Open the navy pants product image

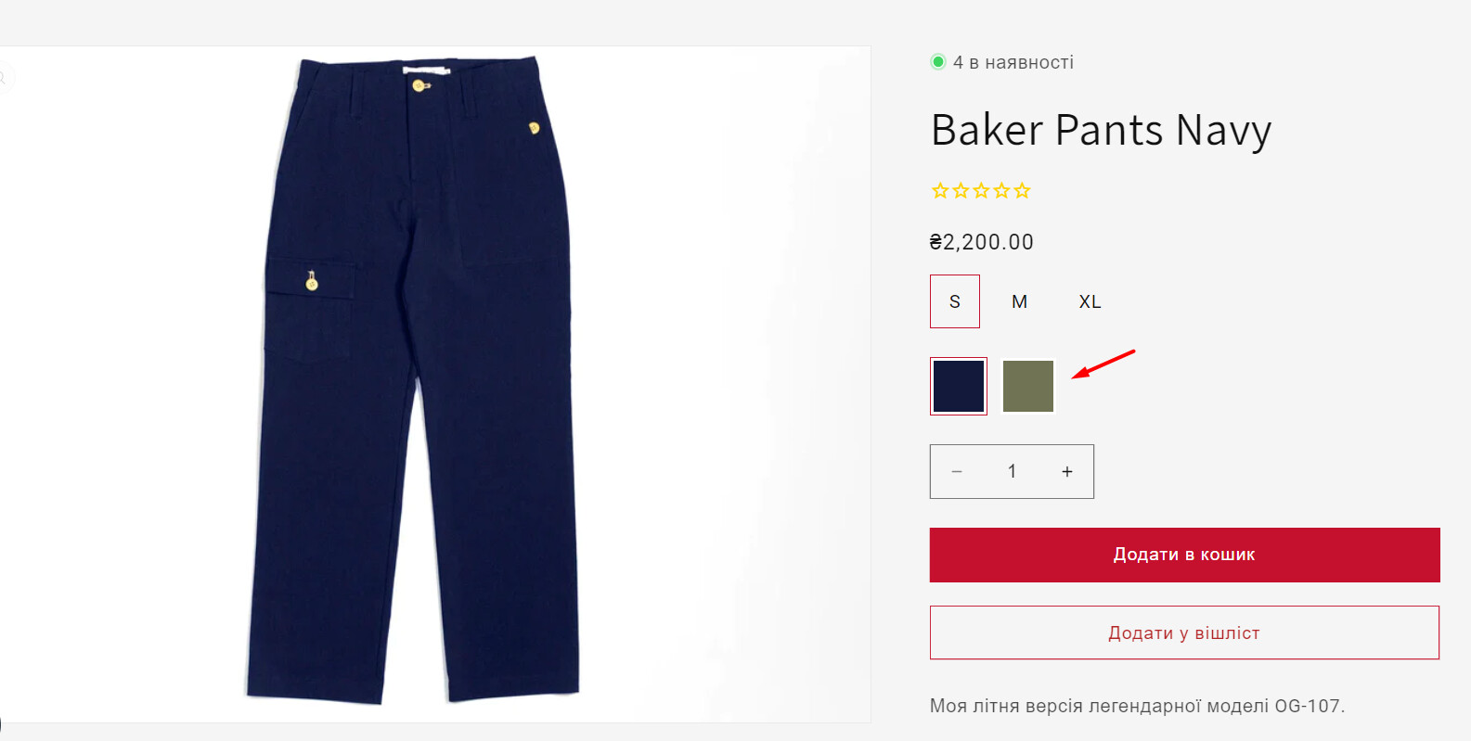pyautogui.click(x=414, y=380)
